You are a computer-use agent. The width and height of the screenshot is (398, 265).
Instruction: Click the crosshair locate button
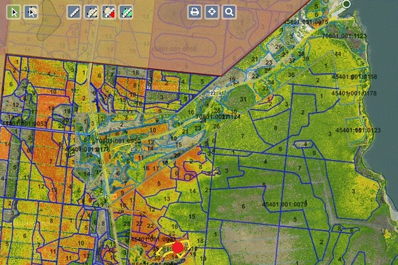coord(212,12)
